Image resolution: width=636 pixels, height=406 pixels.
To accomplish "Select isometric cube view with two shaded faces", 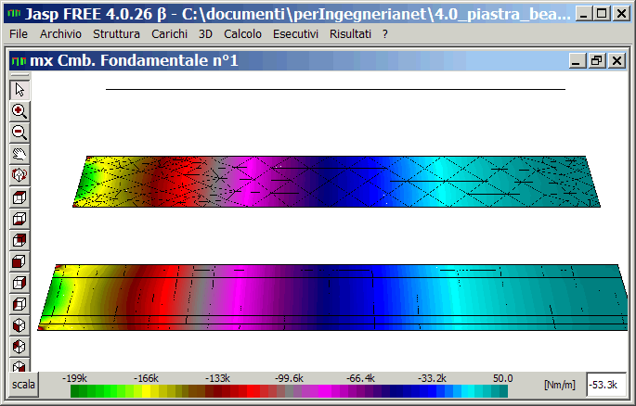I will (19, 347).
